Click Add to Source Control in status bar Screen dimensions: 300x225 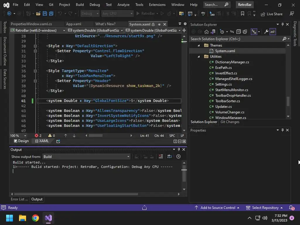click(217, 208)
